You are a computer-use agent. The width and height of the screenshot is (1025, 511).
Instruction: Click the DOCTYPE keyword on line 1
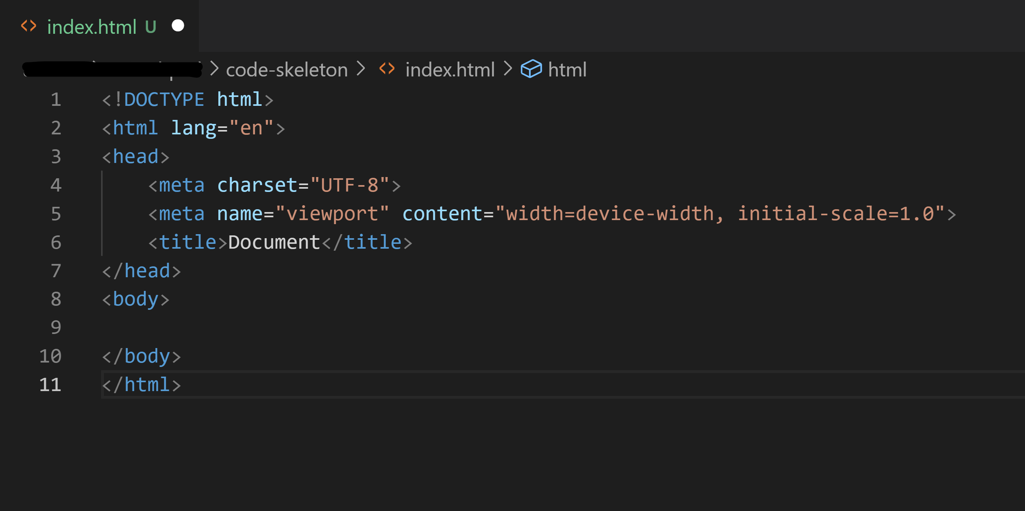164,100
